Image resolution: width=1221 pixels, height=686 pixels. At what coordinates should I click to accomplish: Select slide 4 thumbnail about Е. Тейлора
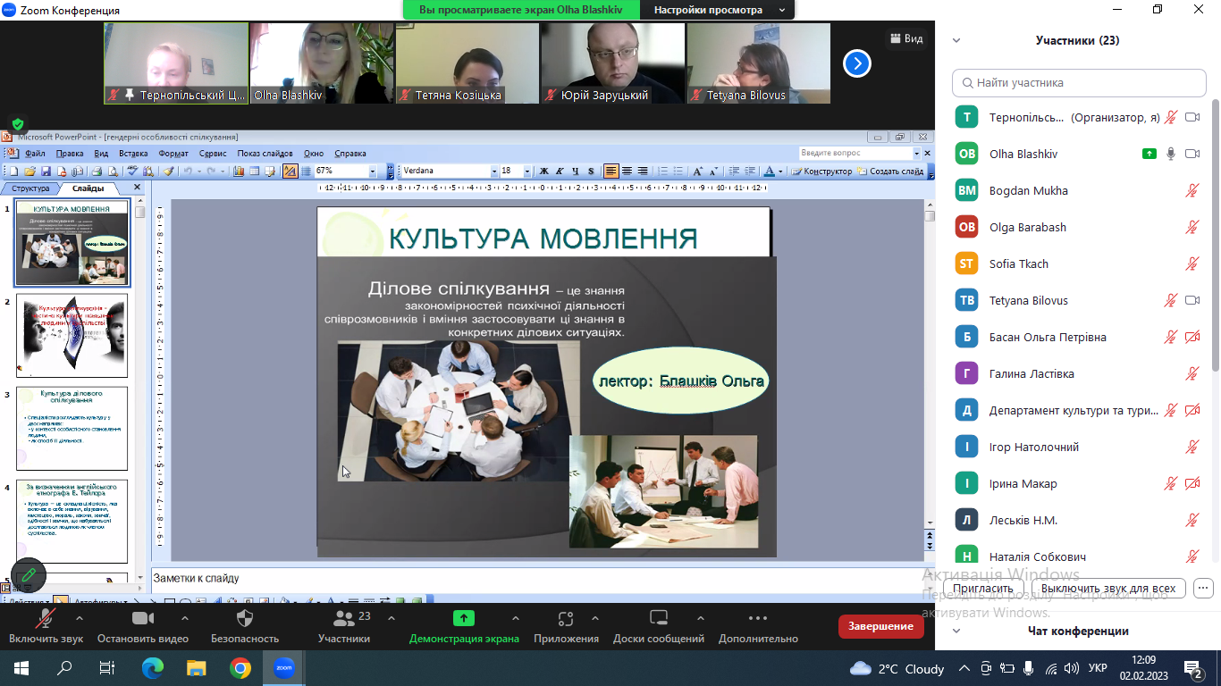(72, 522)
